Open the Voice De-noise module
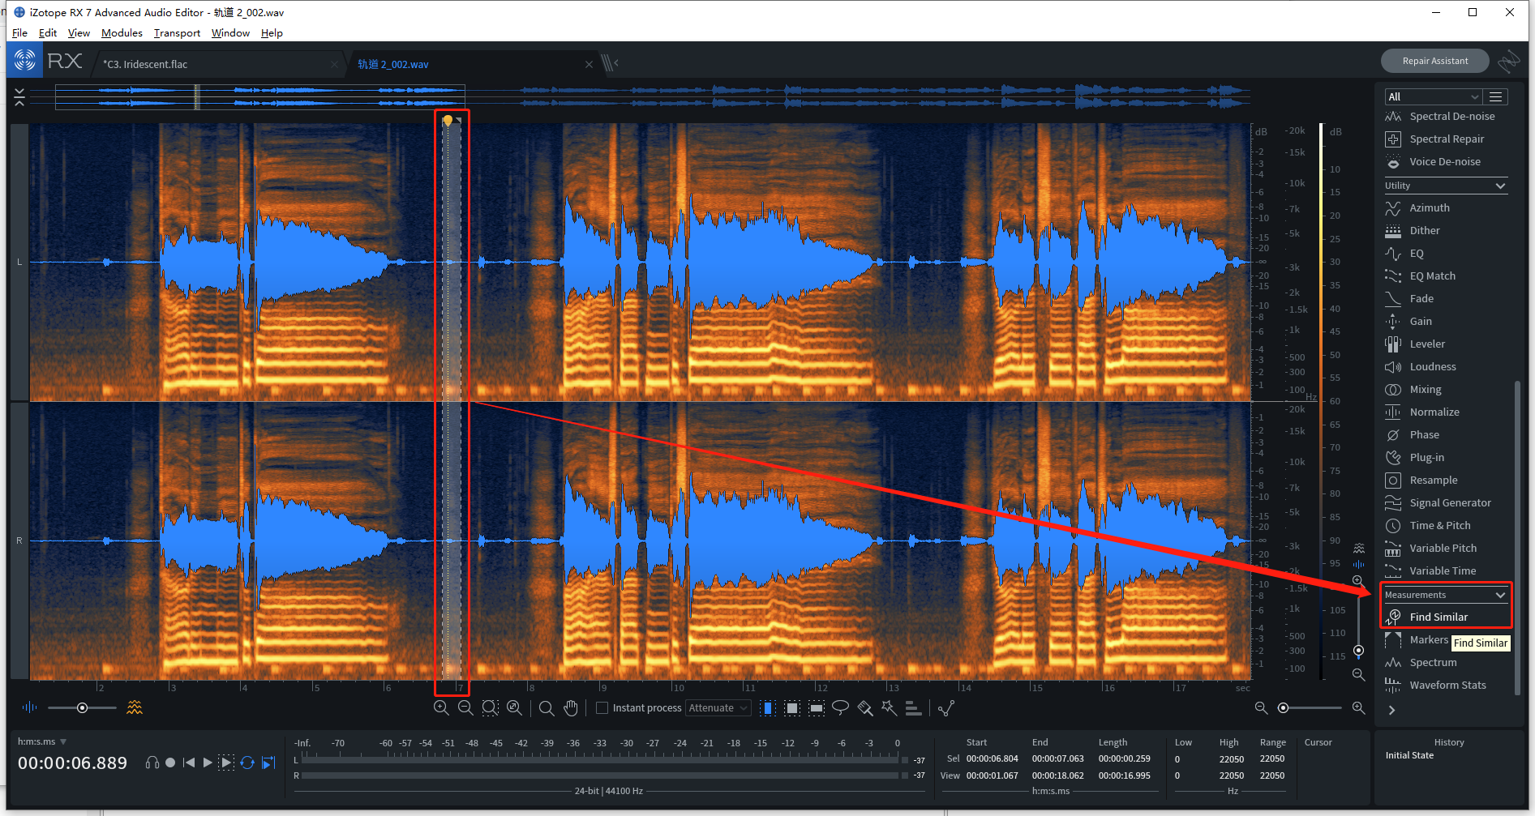This screenshot has height=816, width=1535. (x=1446, y=162)
